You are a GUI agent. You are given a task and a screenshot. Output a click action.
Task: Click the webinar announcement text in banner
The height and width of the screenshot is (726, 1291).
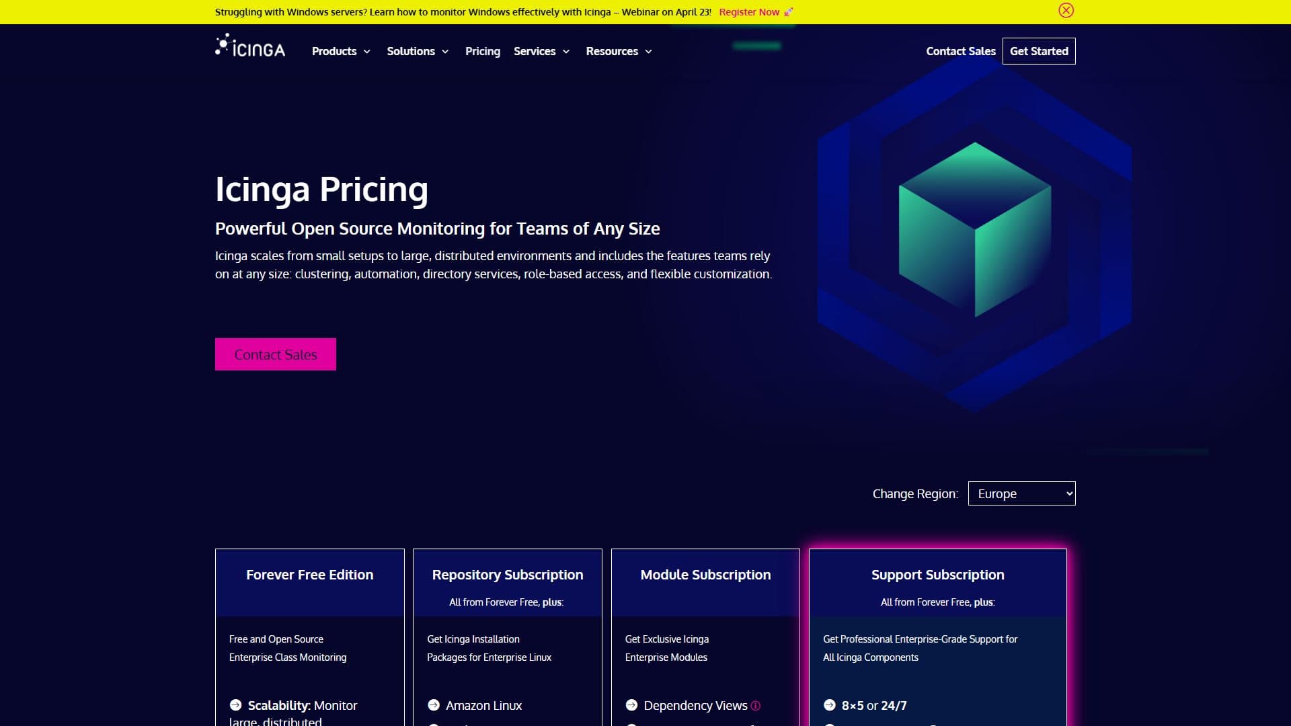[463, 12]
